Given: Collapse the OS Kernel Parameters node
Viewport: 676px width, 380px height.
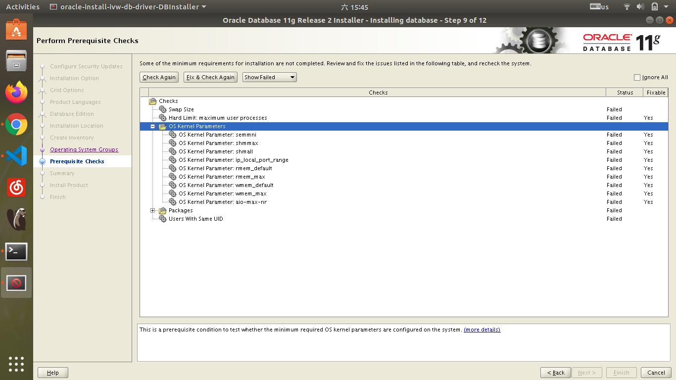Looking at the screenshot, I should (x=152, y=126).
